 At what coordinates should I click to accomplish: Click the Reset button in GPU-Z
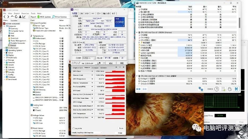tap(121, 128)
